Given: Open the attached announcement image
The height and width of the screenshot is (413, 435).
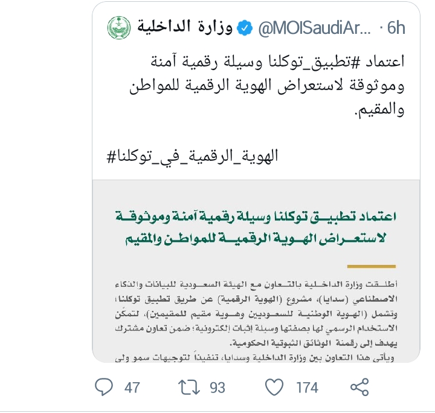Looking at the screenshot, I should point(256,271).
